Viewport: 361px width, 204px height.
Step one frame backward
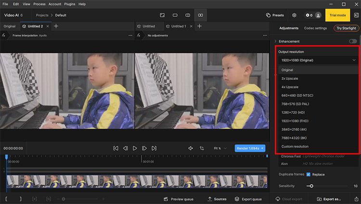tap(125, 148)
